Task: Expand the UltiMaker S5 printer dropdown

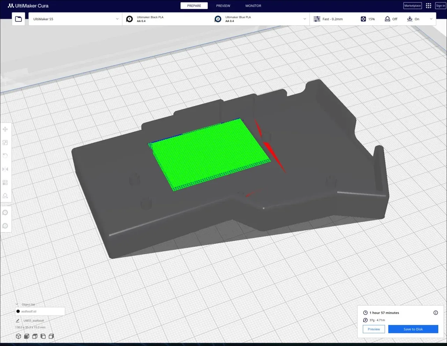Action: tap(75, 19)
